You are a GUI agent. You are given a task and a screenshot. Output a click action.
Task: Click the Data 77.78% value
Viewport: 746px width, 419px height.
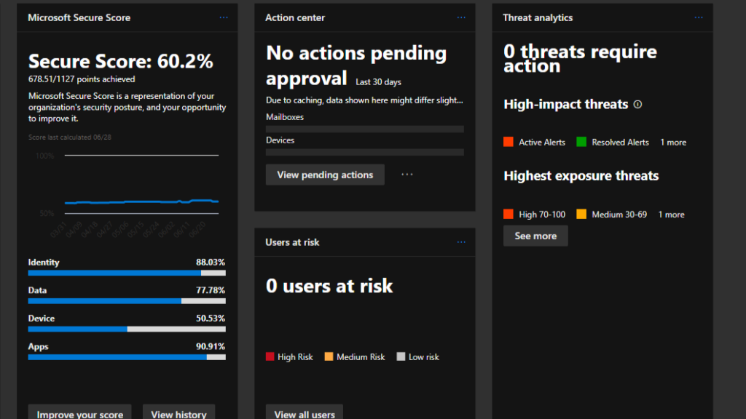point(211,290)
